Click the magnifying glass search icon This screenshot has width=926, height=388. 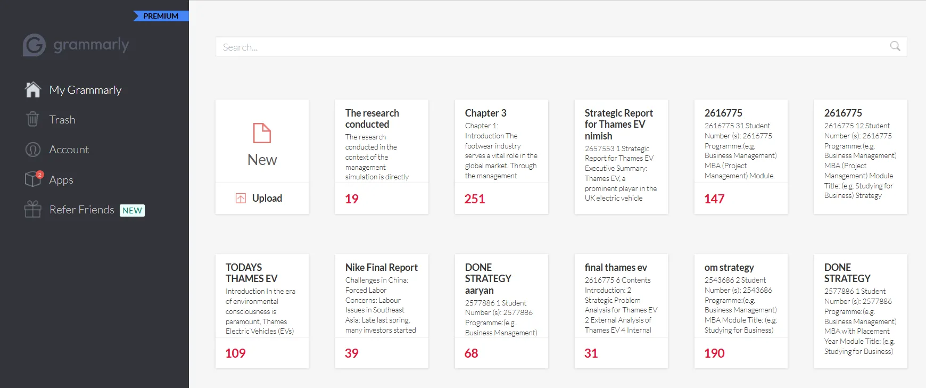pos(895,47)
